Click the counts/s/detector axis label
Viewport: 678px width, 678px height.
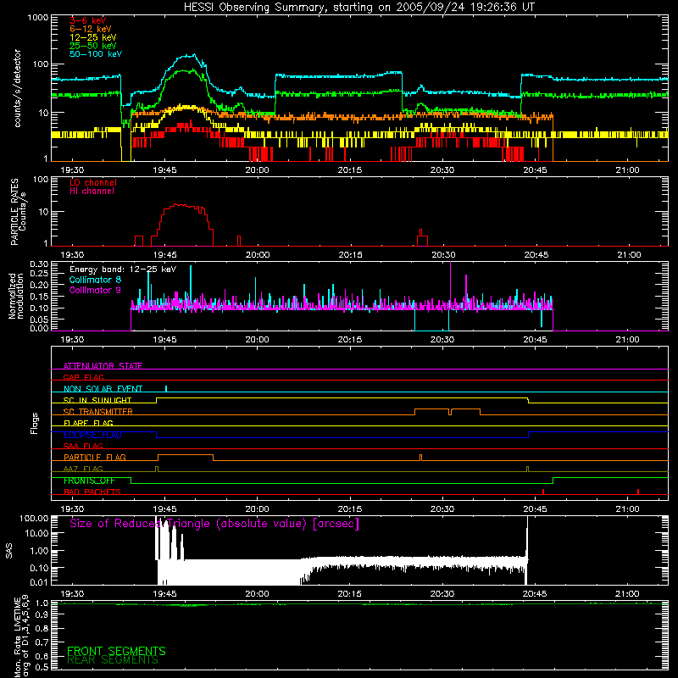[17, 88]
